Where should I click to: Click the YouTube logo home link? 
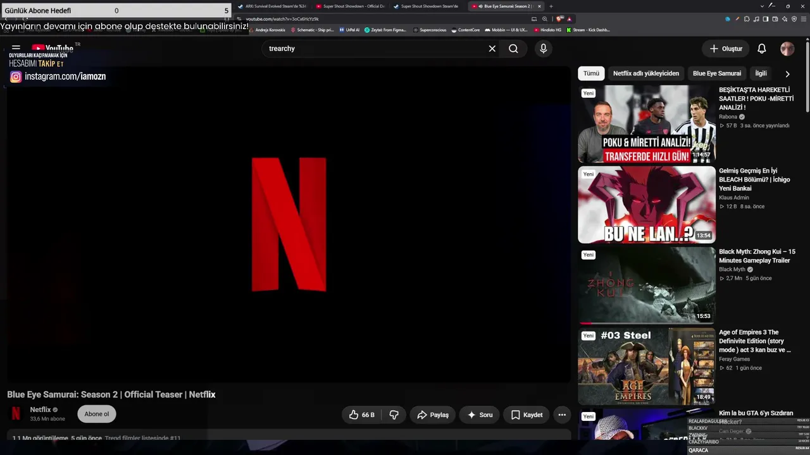pos(53,47)
